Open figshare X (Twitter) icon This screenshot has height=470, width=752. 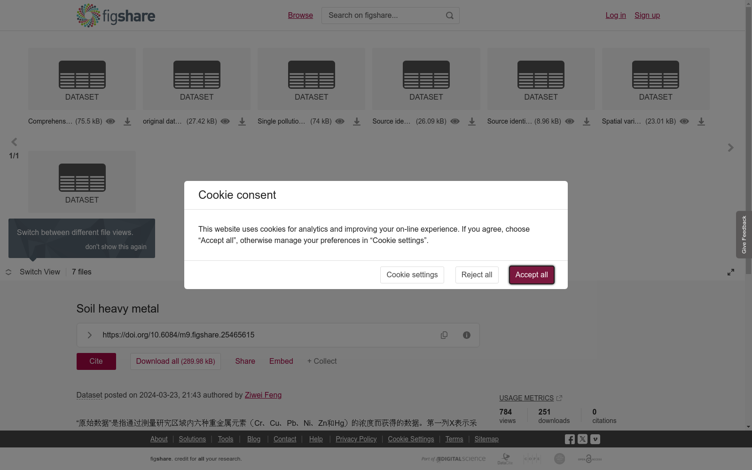coord(583,439)
